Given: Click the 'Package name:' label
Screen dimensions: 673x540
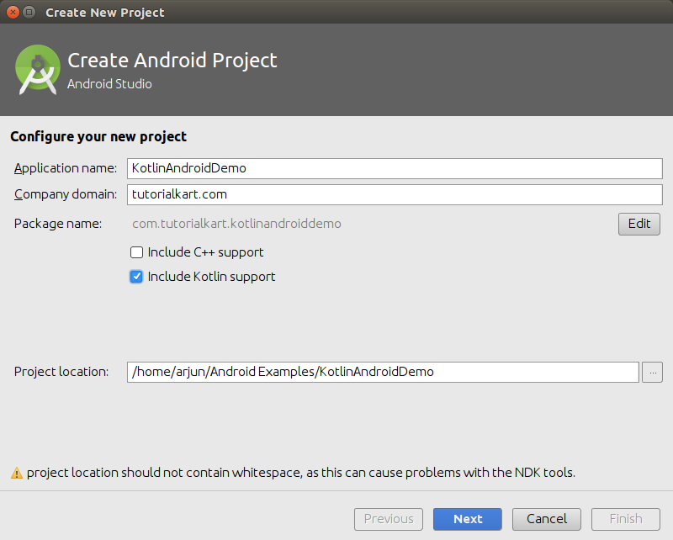Looking at the screenshot, I should pos(58,224).
